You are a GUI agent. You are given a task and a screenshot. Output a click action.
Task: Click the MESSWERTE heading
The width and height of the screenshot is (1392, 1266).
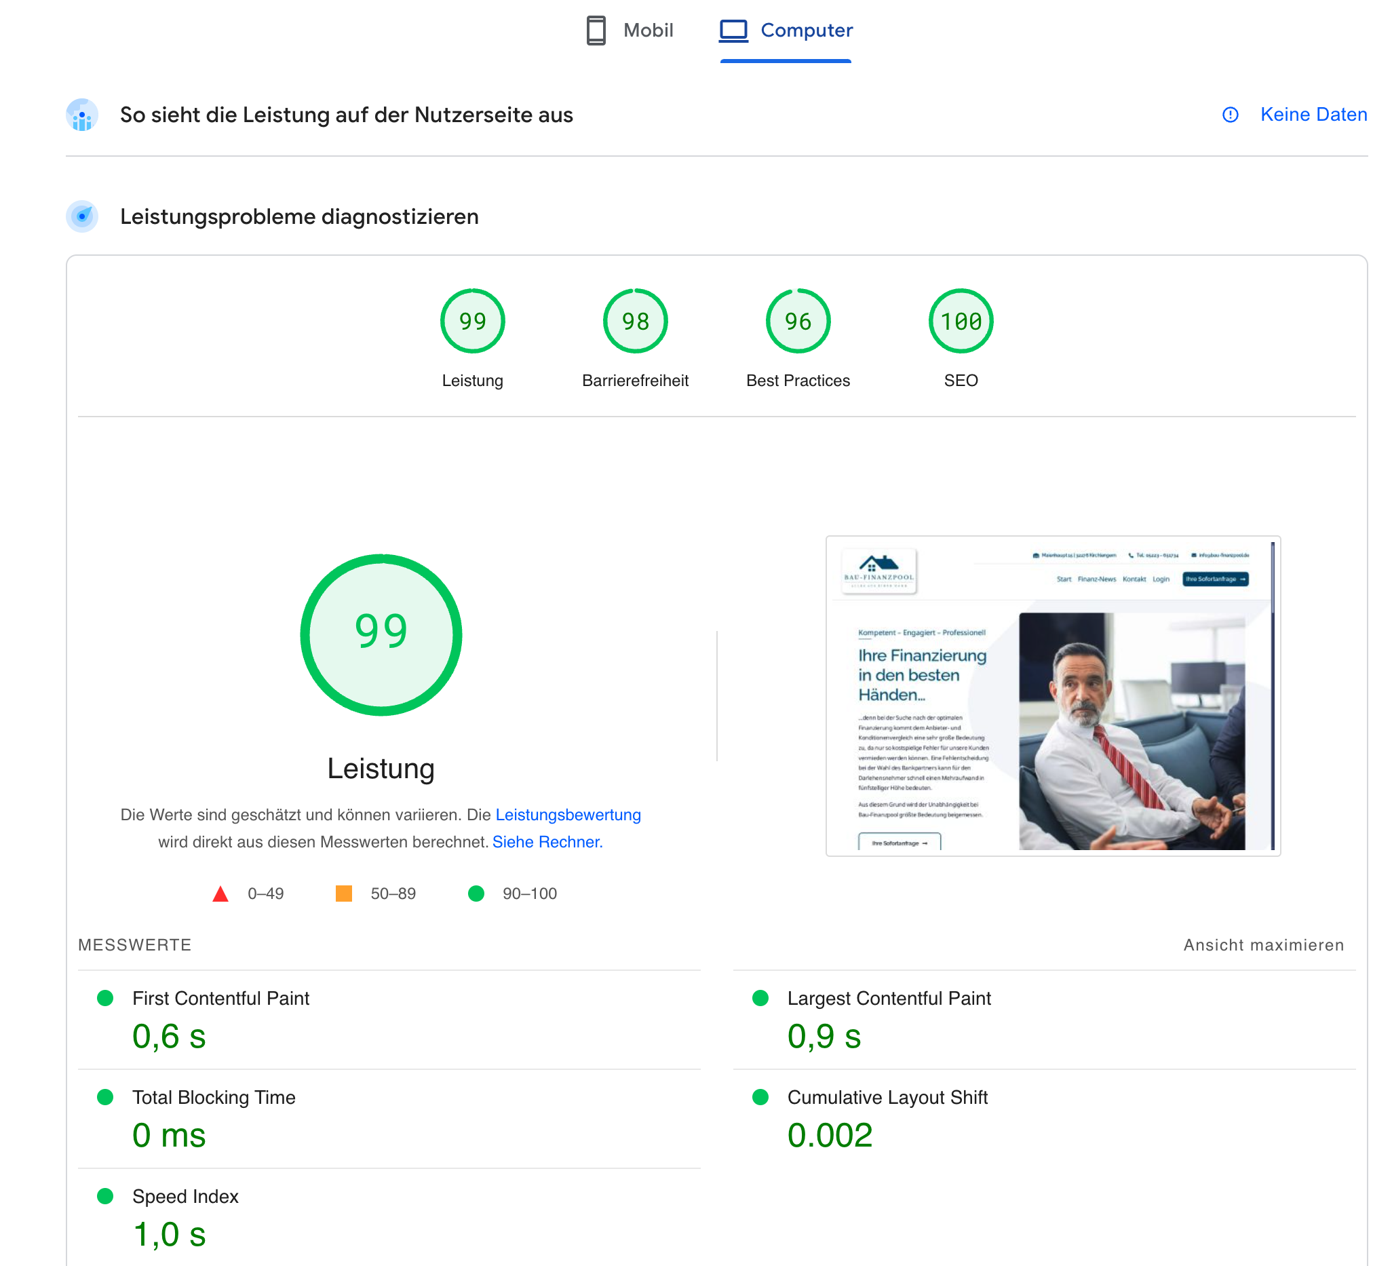136,945
